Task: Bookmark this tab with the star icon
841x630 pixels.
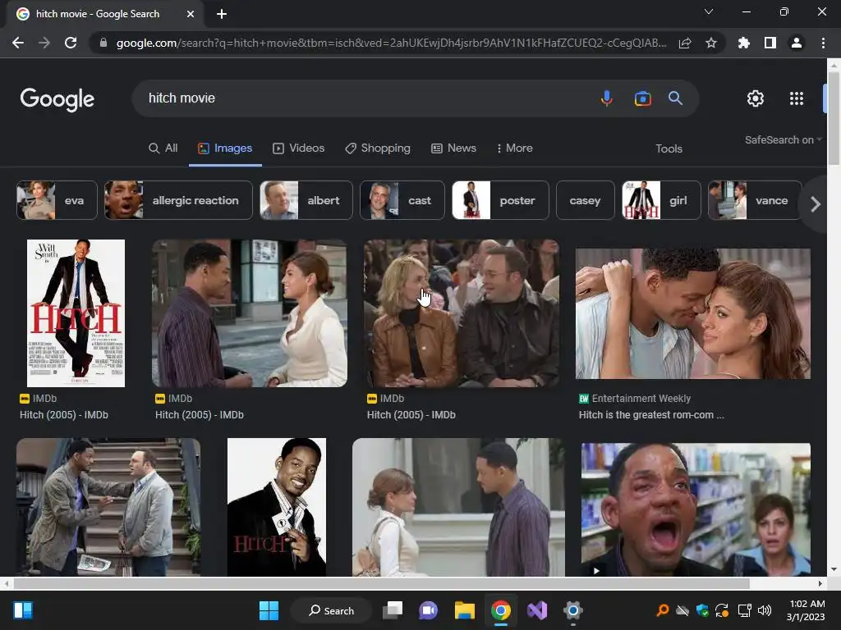Action: click(711, 43)
